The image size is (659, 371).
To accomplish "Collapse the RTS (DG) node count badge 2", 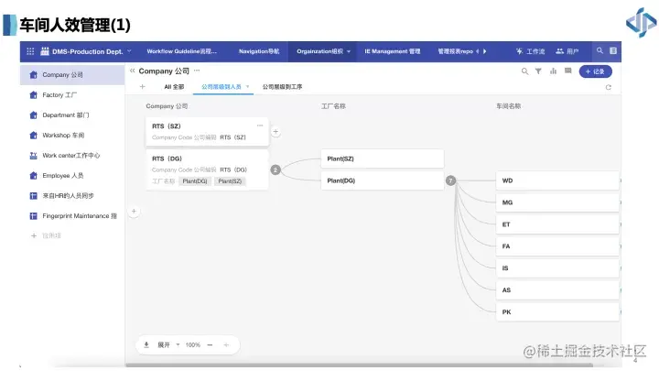I will pos(275,170).
